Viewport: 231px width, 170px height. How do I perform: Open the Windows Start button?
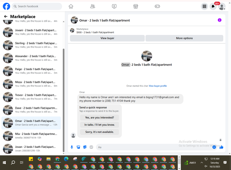(x=4, y=163)
